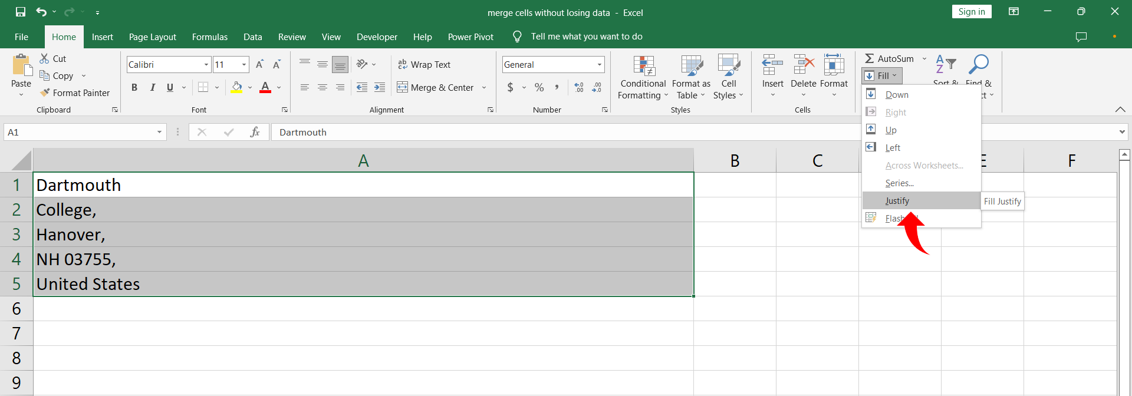Click the Paste clipboard icon
The height and width of the screenshot is (396, 1132).
pos(22,65)
